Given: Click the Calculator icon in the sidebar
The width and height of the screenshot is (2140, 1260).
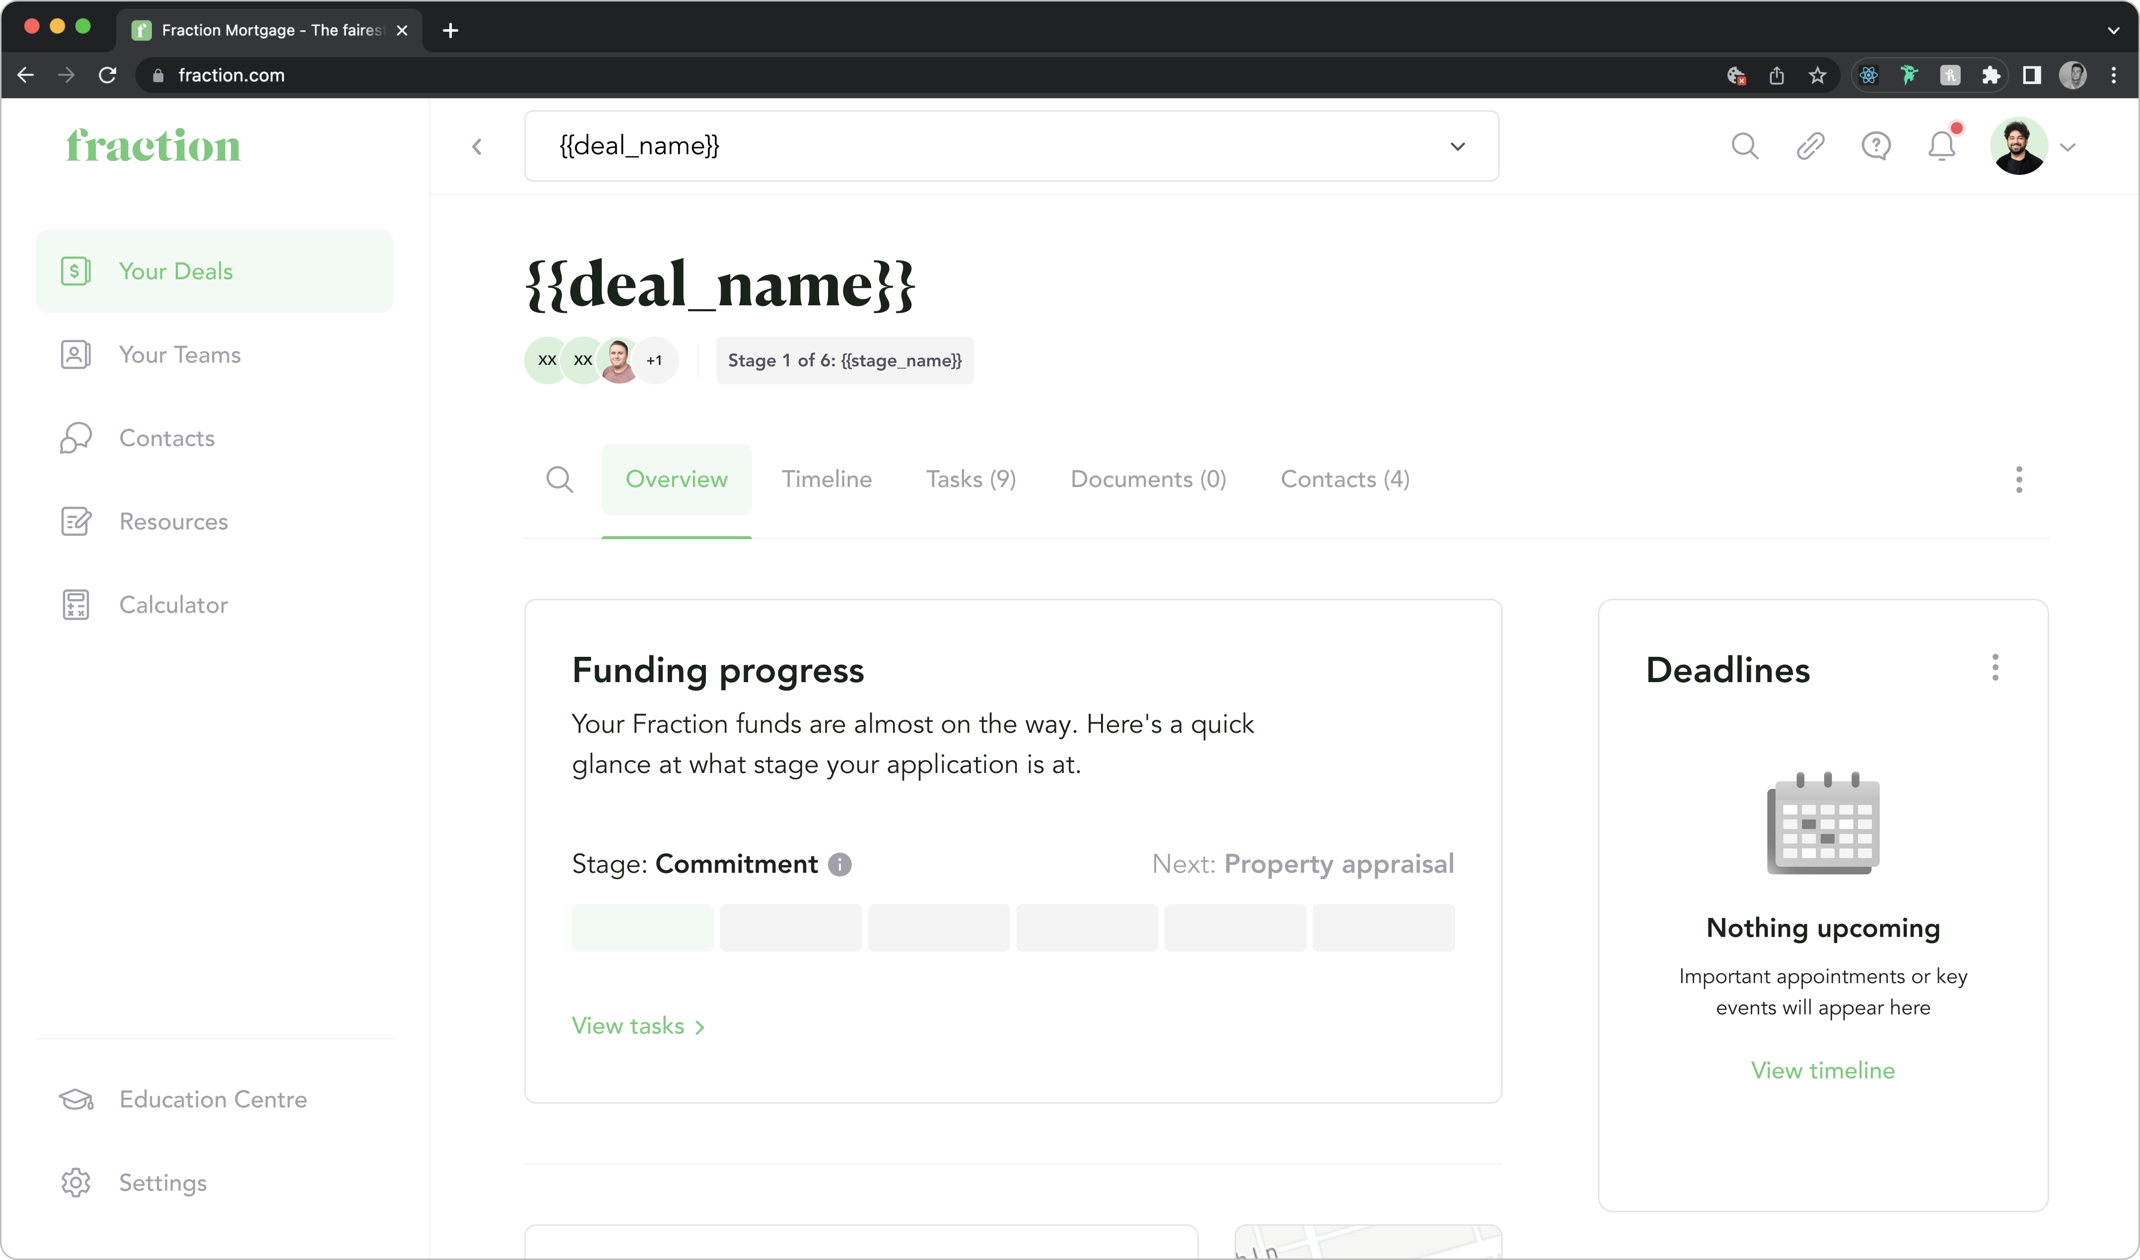Looking at the screenshot, I should (75, 605).
